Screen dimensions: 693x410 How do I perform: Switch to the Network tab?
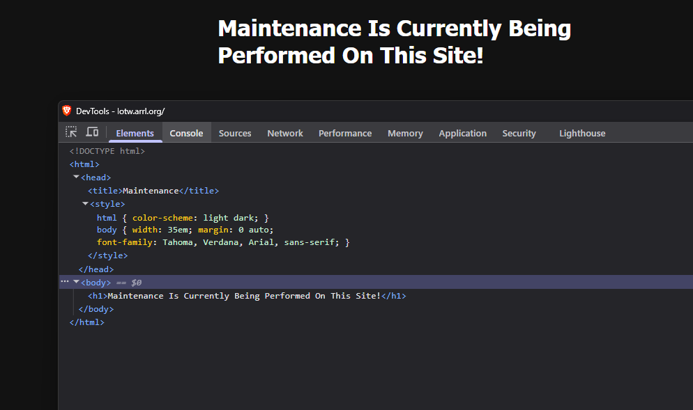tap(285, 133)
